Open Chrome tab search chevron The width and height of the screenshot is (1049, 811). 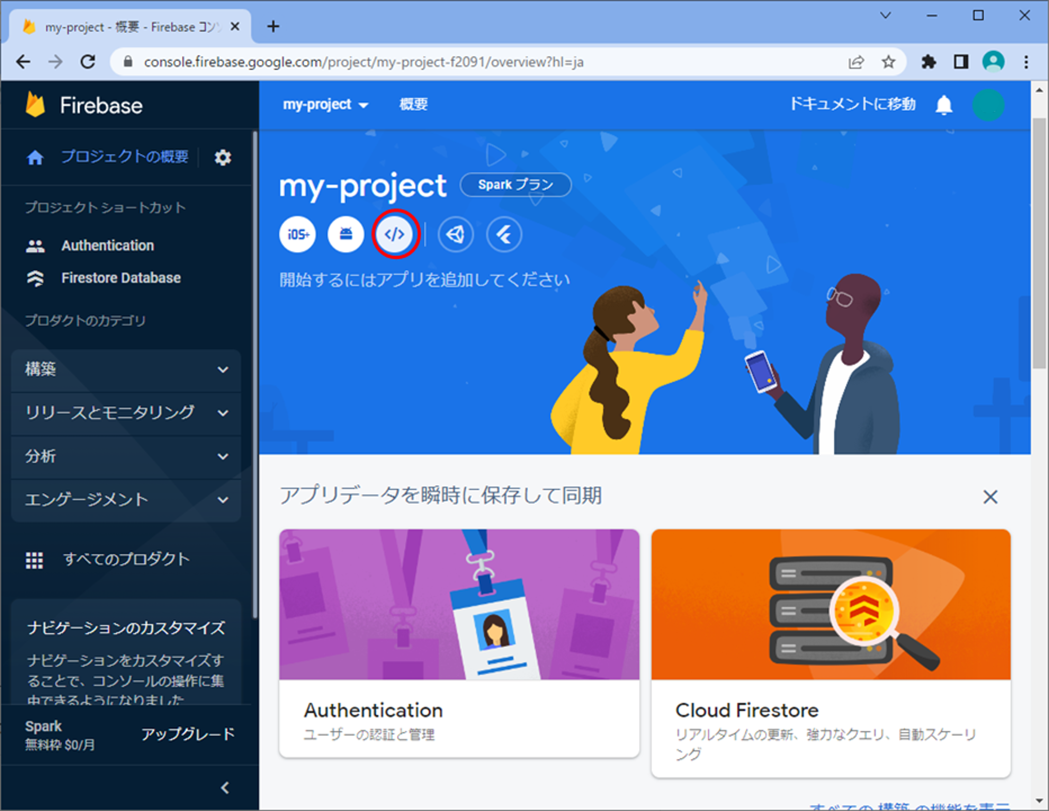coord(885,15)
